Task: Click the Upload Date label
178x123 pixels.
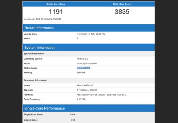Action: click(x=30, y=34)
